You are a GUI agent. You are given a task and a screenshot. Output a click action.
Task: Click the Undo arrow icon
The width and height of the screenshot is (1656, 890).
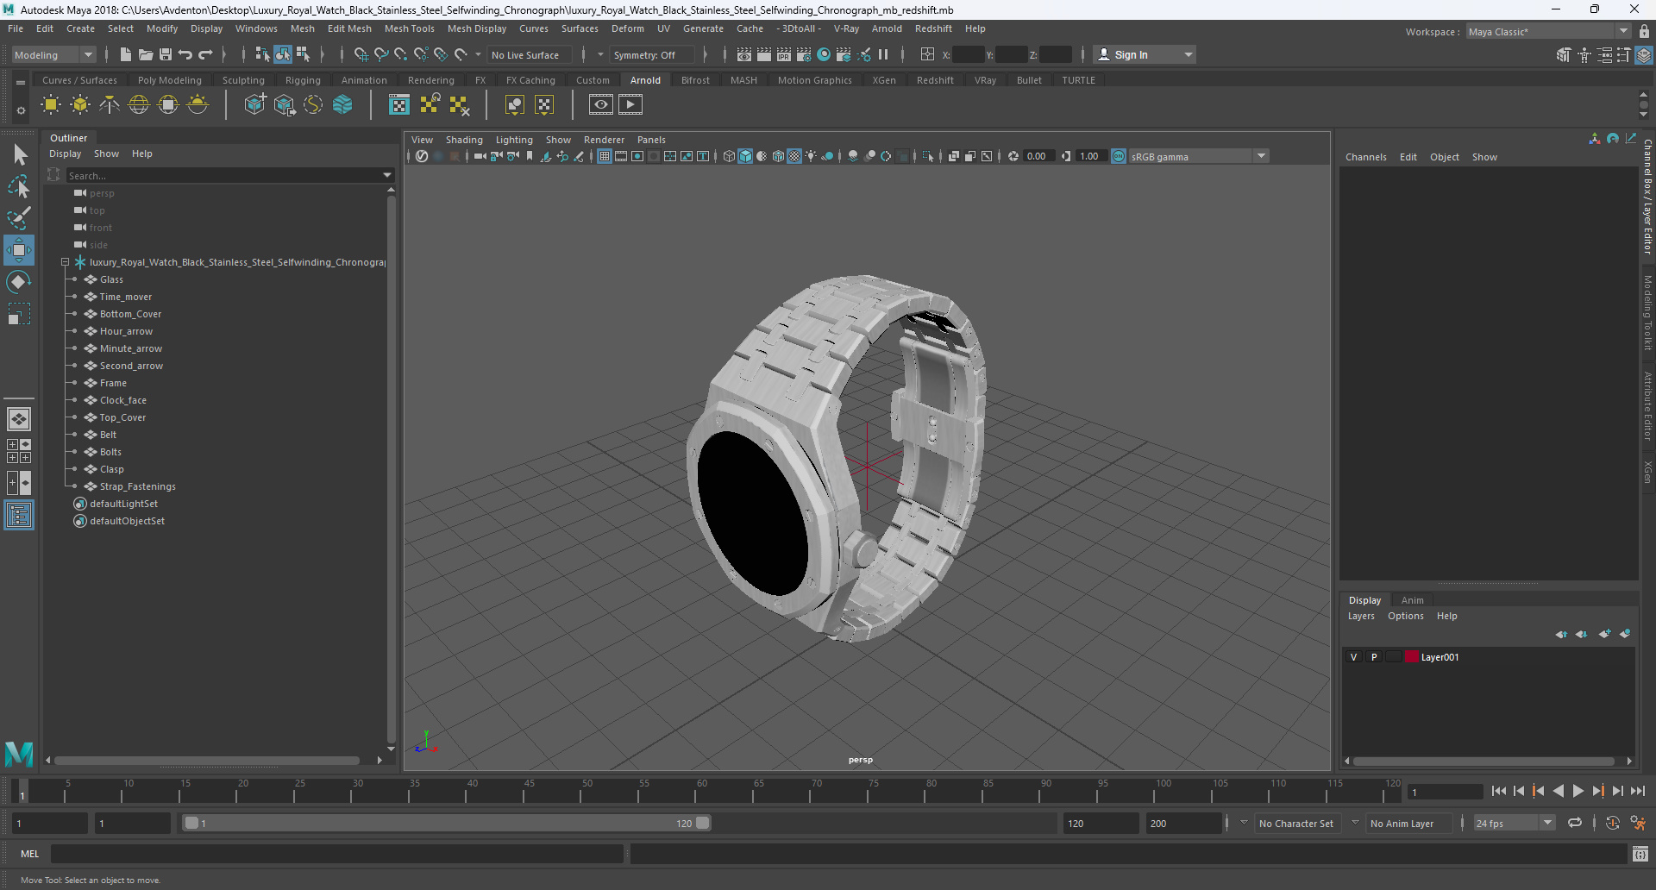click(x=185, y=54)
